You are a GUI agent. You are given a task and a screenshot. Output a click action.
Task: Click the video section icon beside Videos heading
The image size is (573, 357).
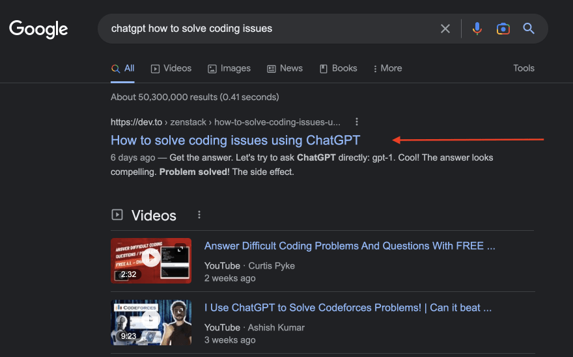click(117, 215)
